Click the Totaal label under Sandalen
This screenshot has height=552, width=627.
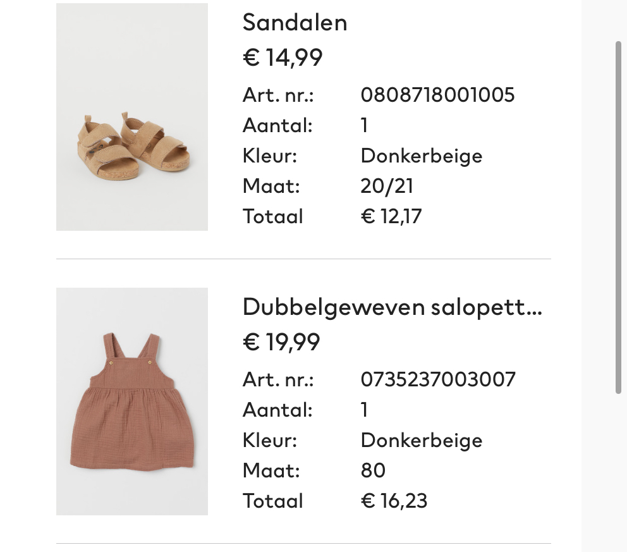272,216
